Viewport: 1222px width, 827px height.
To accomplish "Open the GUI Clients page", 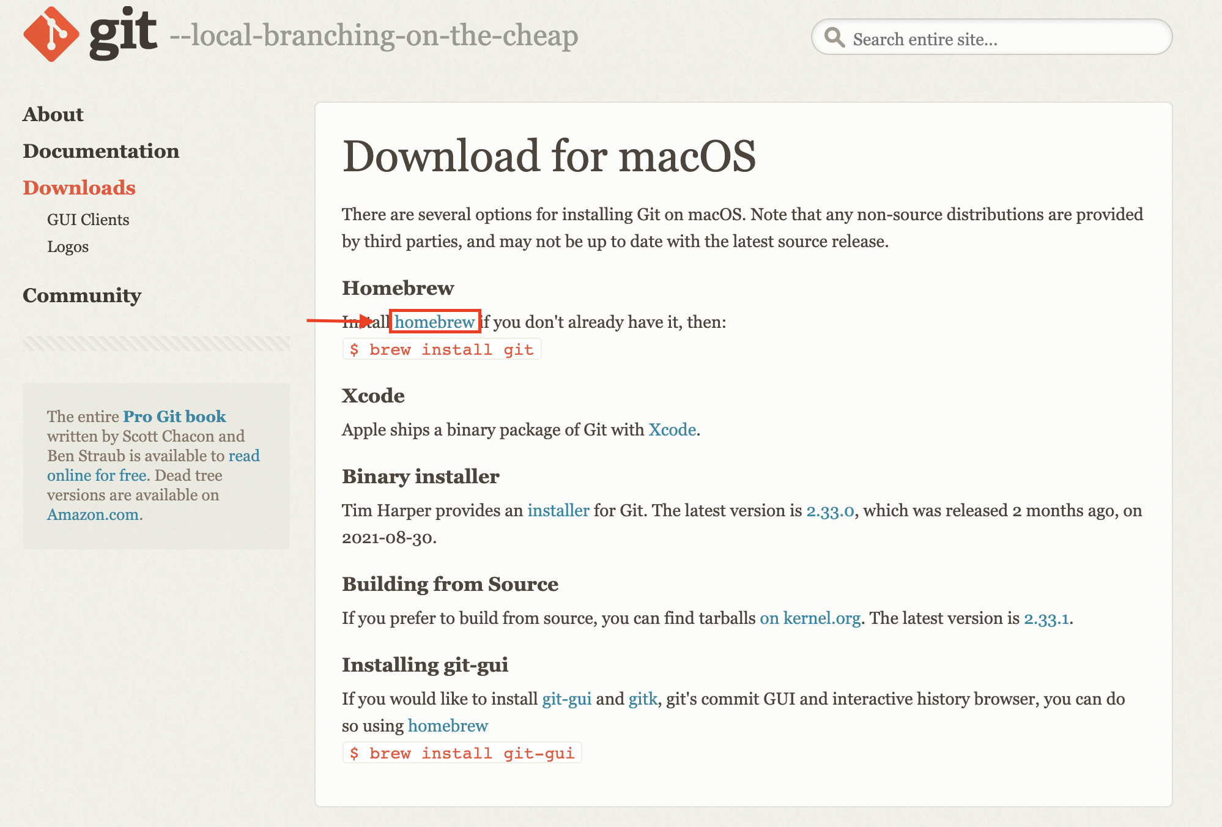I will point(88,220).
